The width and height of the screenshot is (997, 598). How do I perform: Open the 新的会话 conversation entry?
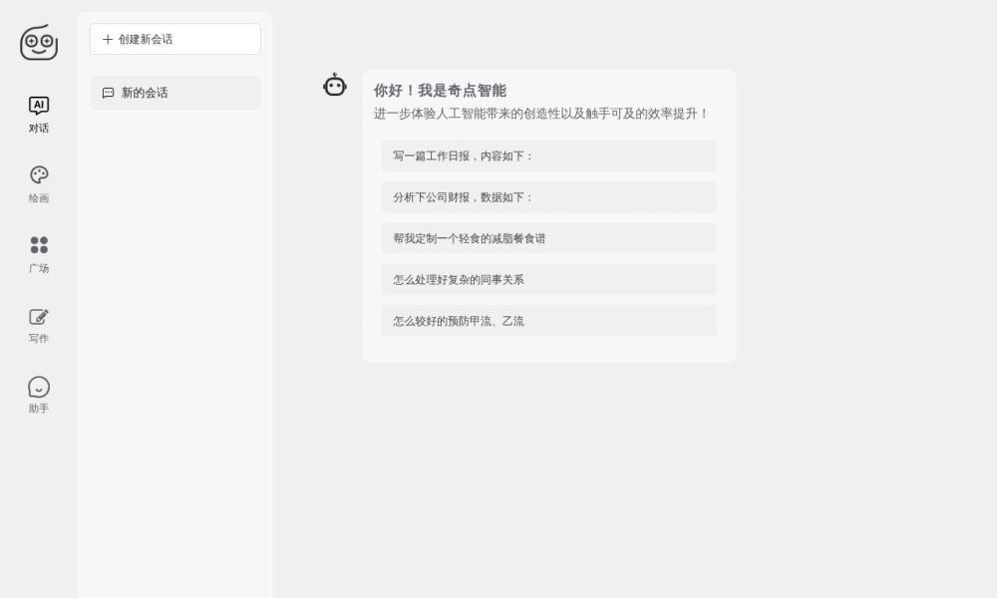pos(174,92)
